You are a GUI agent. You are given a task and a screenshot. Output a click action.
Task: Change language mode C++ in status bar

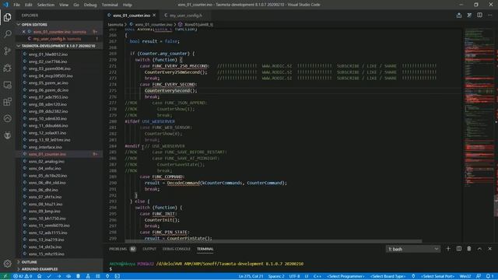coord(317,276)
